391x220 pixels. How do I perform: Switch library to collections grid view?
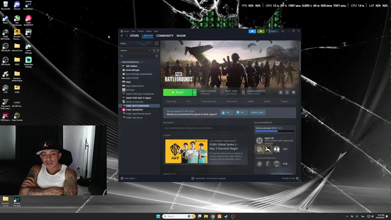pos(156,43)
